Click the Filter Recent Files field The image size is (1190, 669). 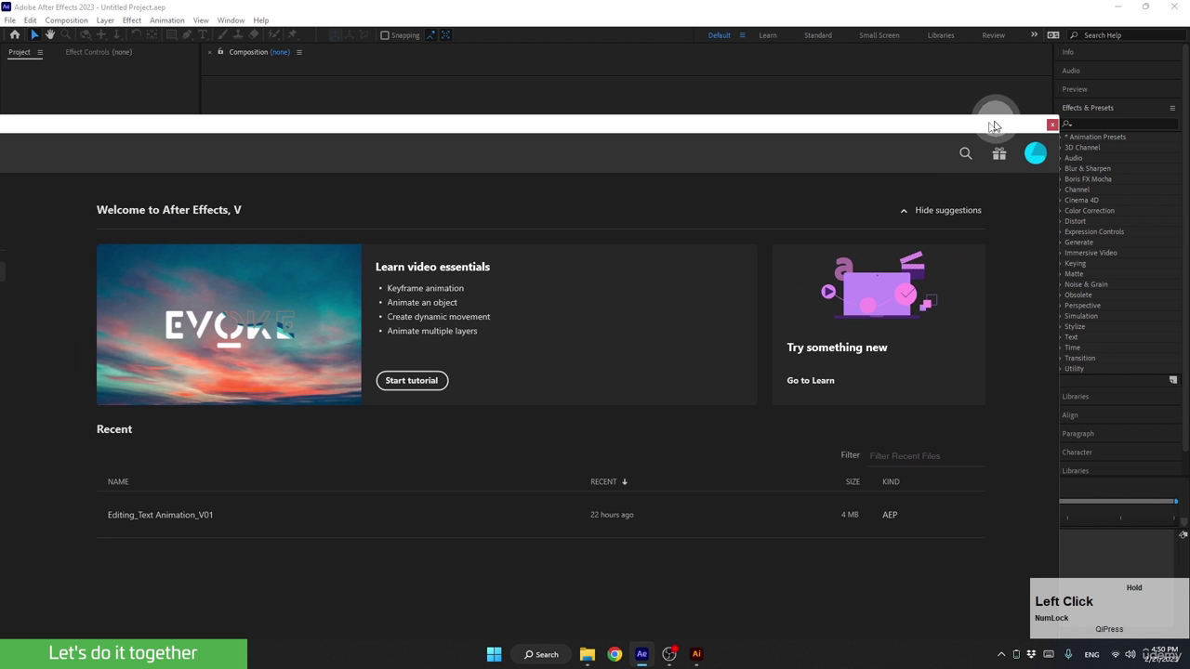(x=926, y=456)
